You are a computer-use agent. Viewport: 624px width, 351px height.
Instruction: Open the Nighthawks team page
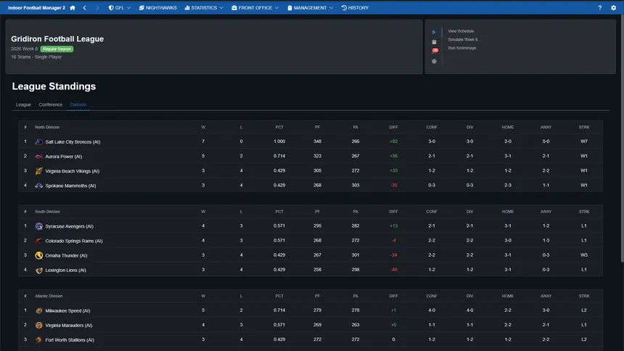click(157, 7)
